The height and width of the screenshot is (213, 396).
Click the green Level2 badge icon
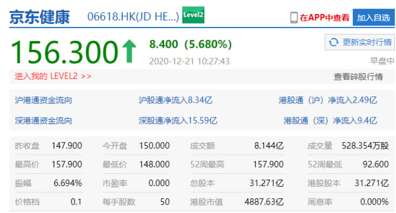pos(193,15)
